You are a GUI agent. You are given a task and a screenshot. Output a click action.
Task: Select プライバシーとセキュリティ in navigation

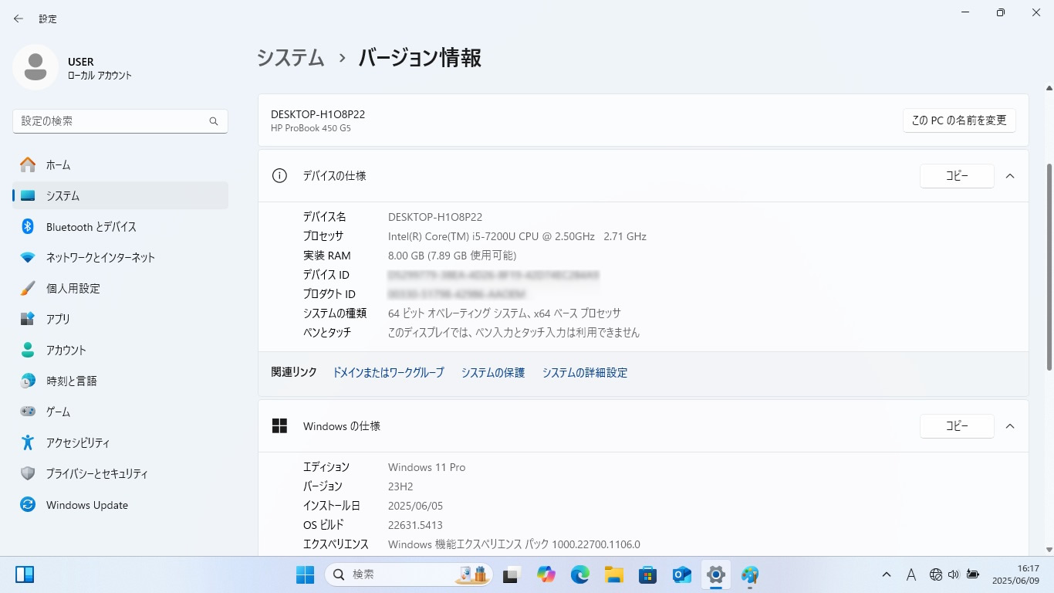(120, 473)
